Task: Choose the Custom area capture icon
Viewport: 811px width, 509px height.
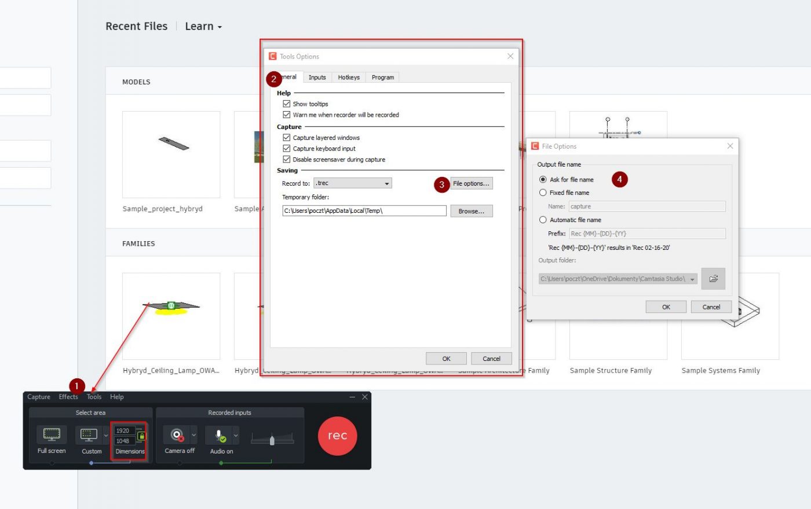Action: click(x=89, y=434)
